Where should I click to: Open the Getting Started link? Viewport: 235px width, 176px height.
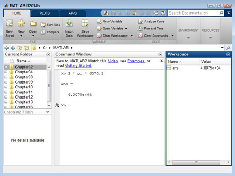(78, 66)
